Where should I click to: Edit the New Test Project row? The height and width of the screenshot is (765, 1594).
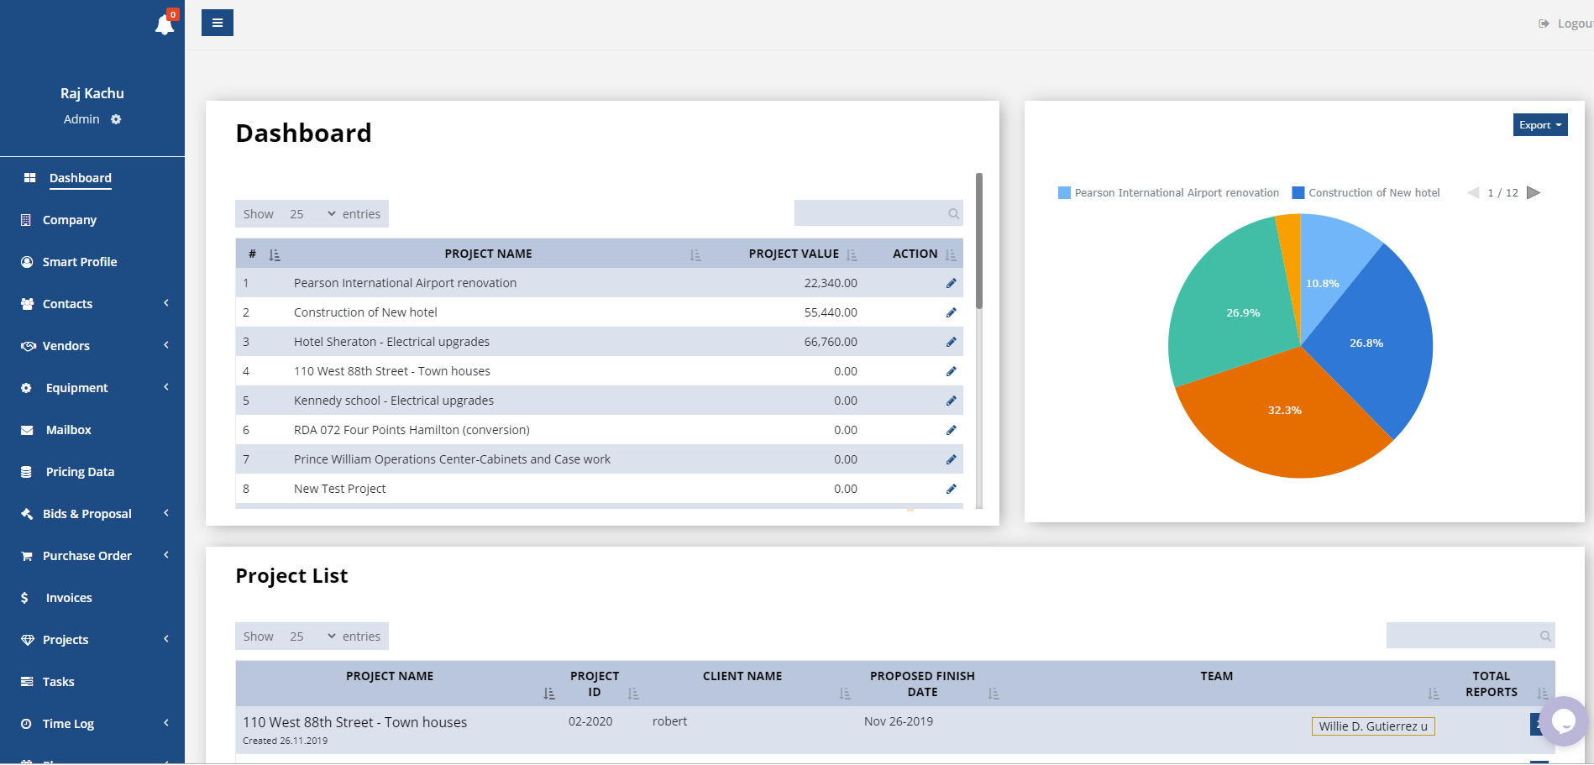click(951, 489)
